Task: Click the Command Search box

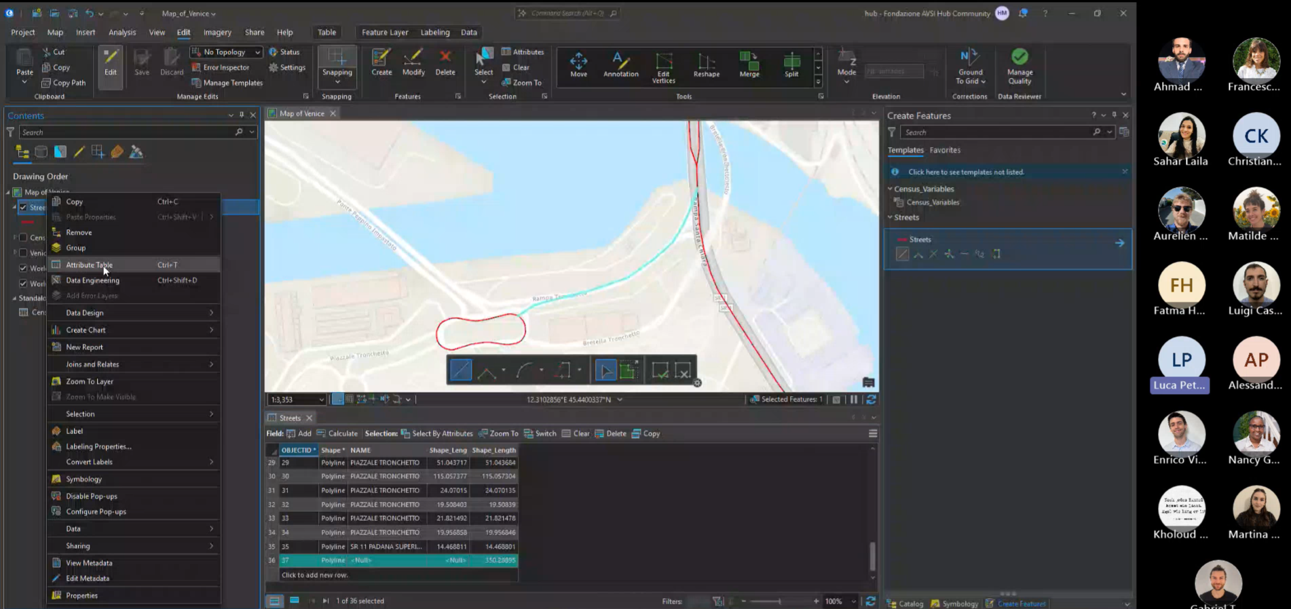Action: click(567, 13)
